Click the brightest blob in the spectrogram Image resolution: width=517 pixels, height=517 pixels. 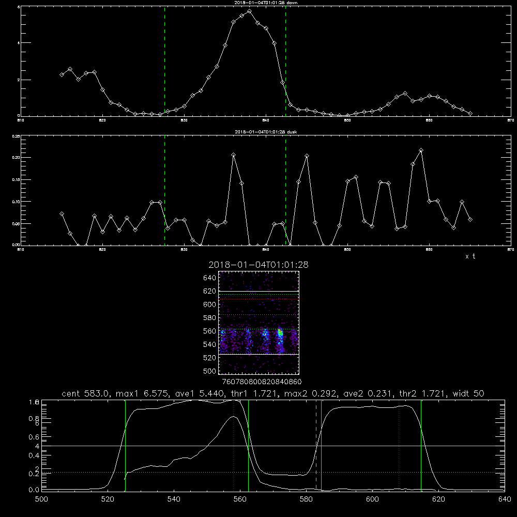point(280,333)
